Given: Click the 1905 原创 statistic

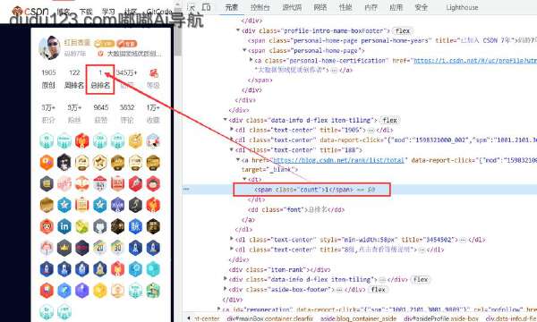Looking at the screenshot, I should 48,79.
